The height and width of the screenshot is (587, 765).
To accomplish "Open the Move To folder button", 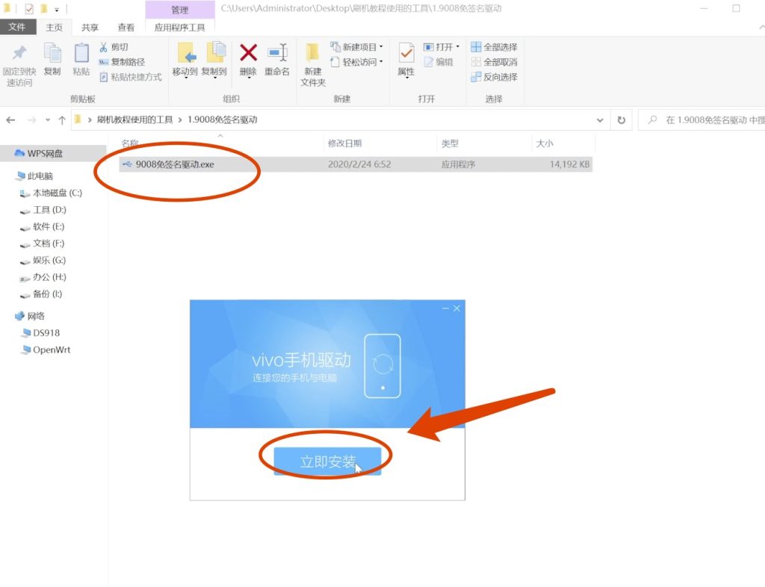I will click(185, 60).
